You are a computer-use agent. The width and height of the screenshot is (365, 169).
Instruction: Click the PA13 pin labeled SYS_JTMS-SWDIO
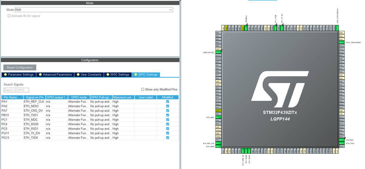[x=342, y=42]
